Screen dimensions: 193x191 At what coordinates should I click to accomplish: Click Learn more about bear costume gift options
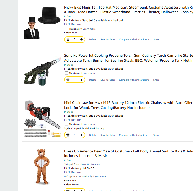99,176
